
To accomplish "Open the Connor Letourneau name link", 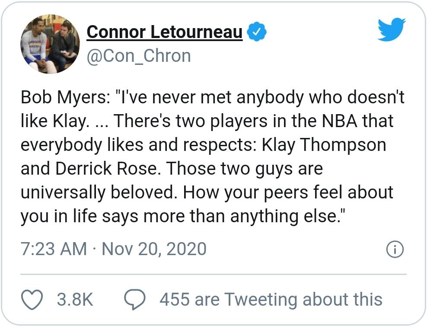I will [164, 32].
